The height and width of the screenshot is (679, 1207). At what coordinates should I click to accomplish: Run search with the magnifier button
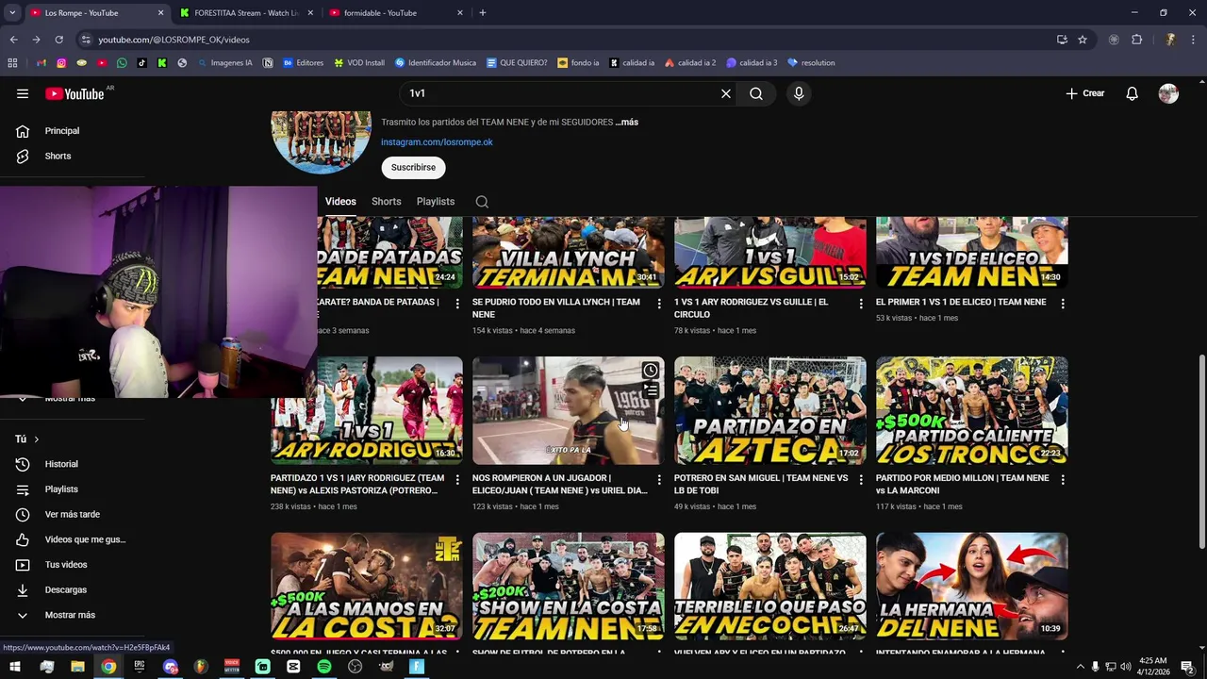click(x=756, y=93)
